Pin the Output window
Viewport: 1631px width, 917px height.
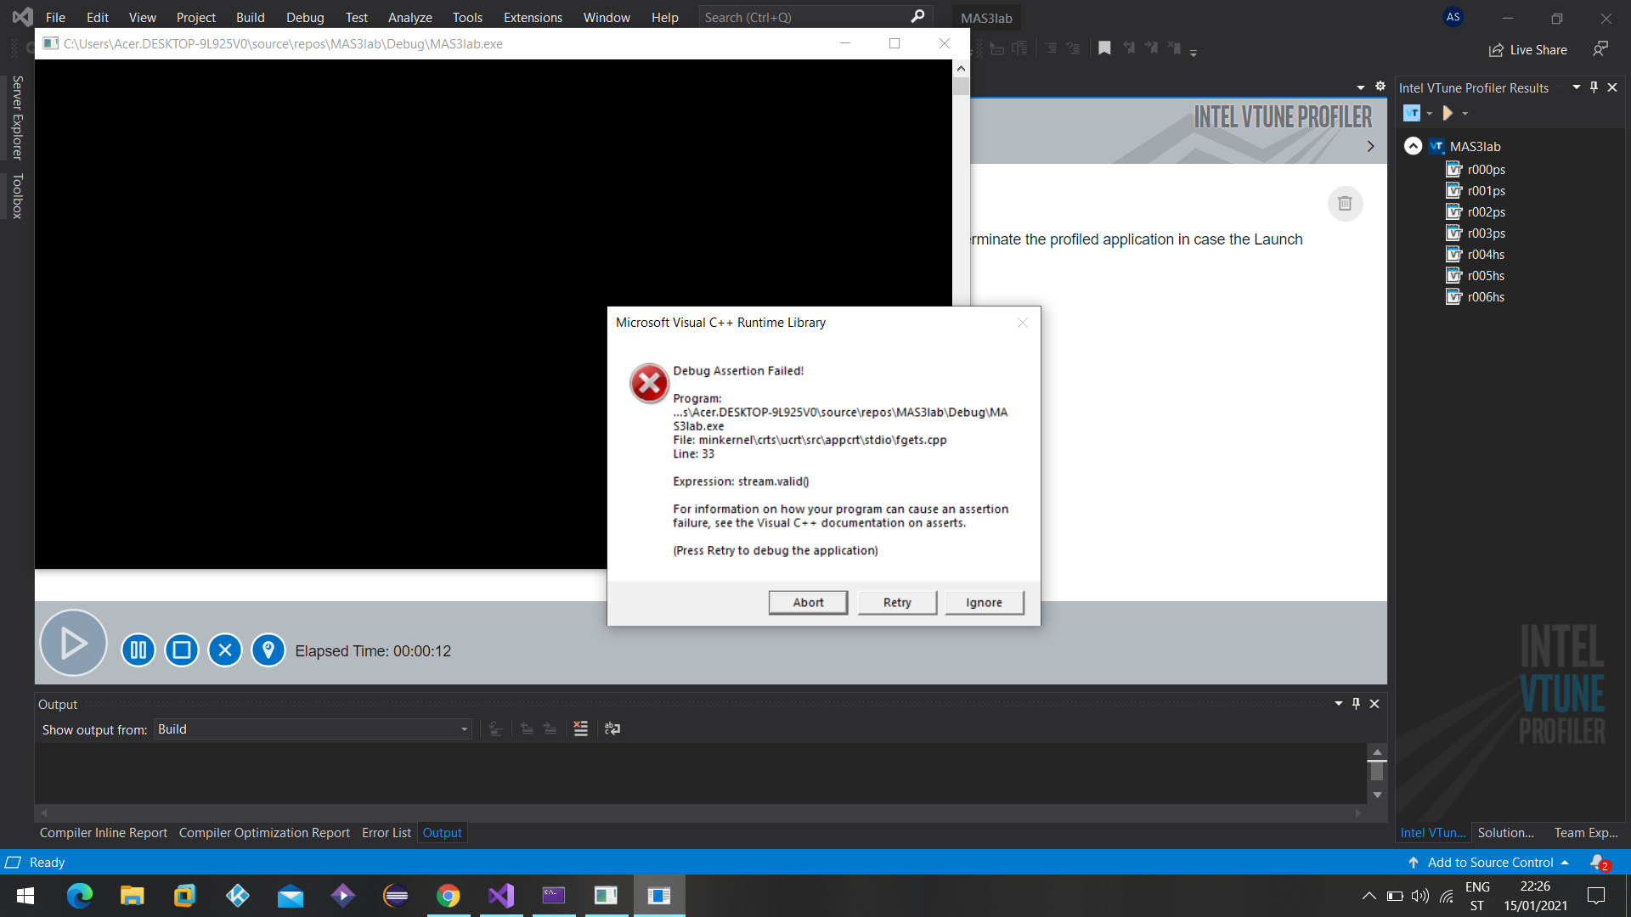(1357, 704)
